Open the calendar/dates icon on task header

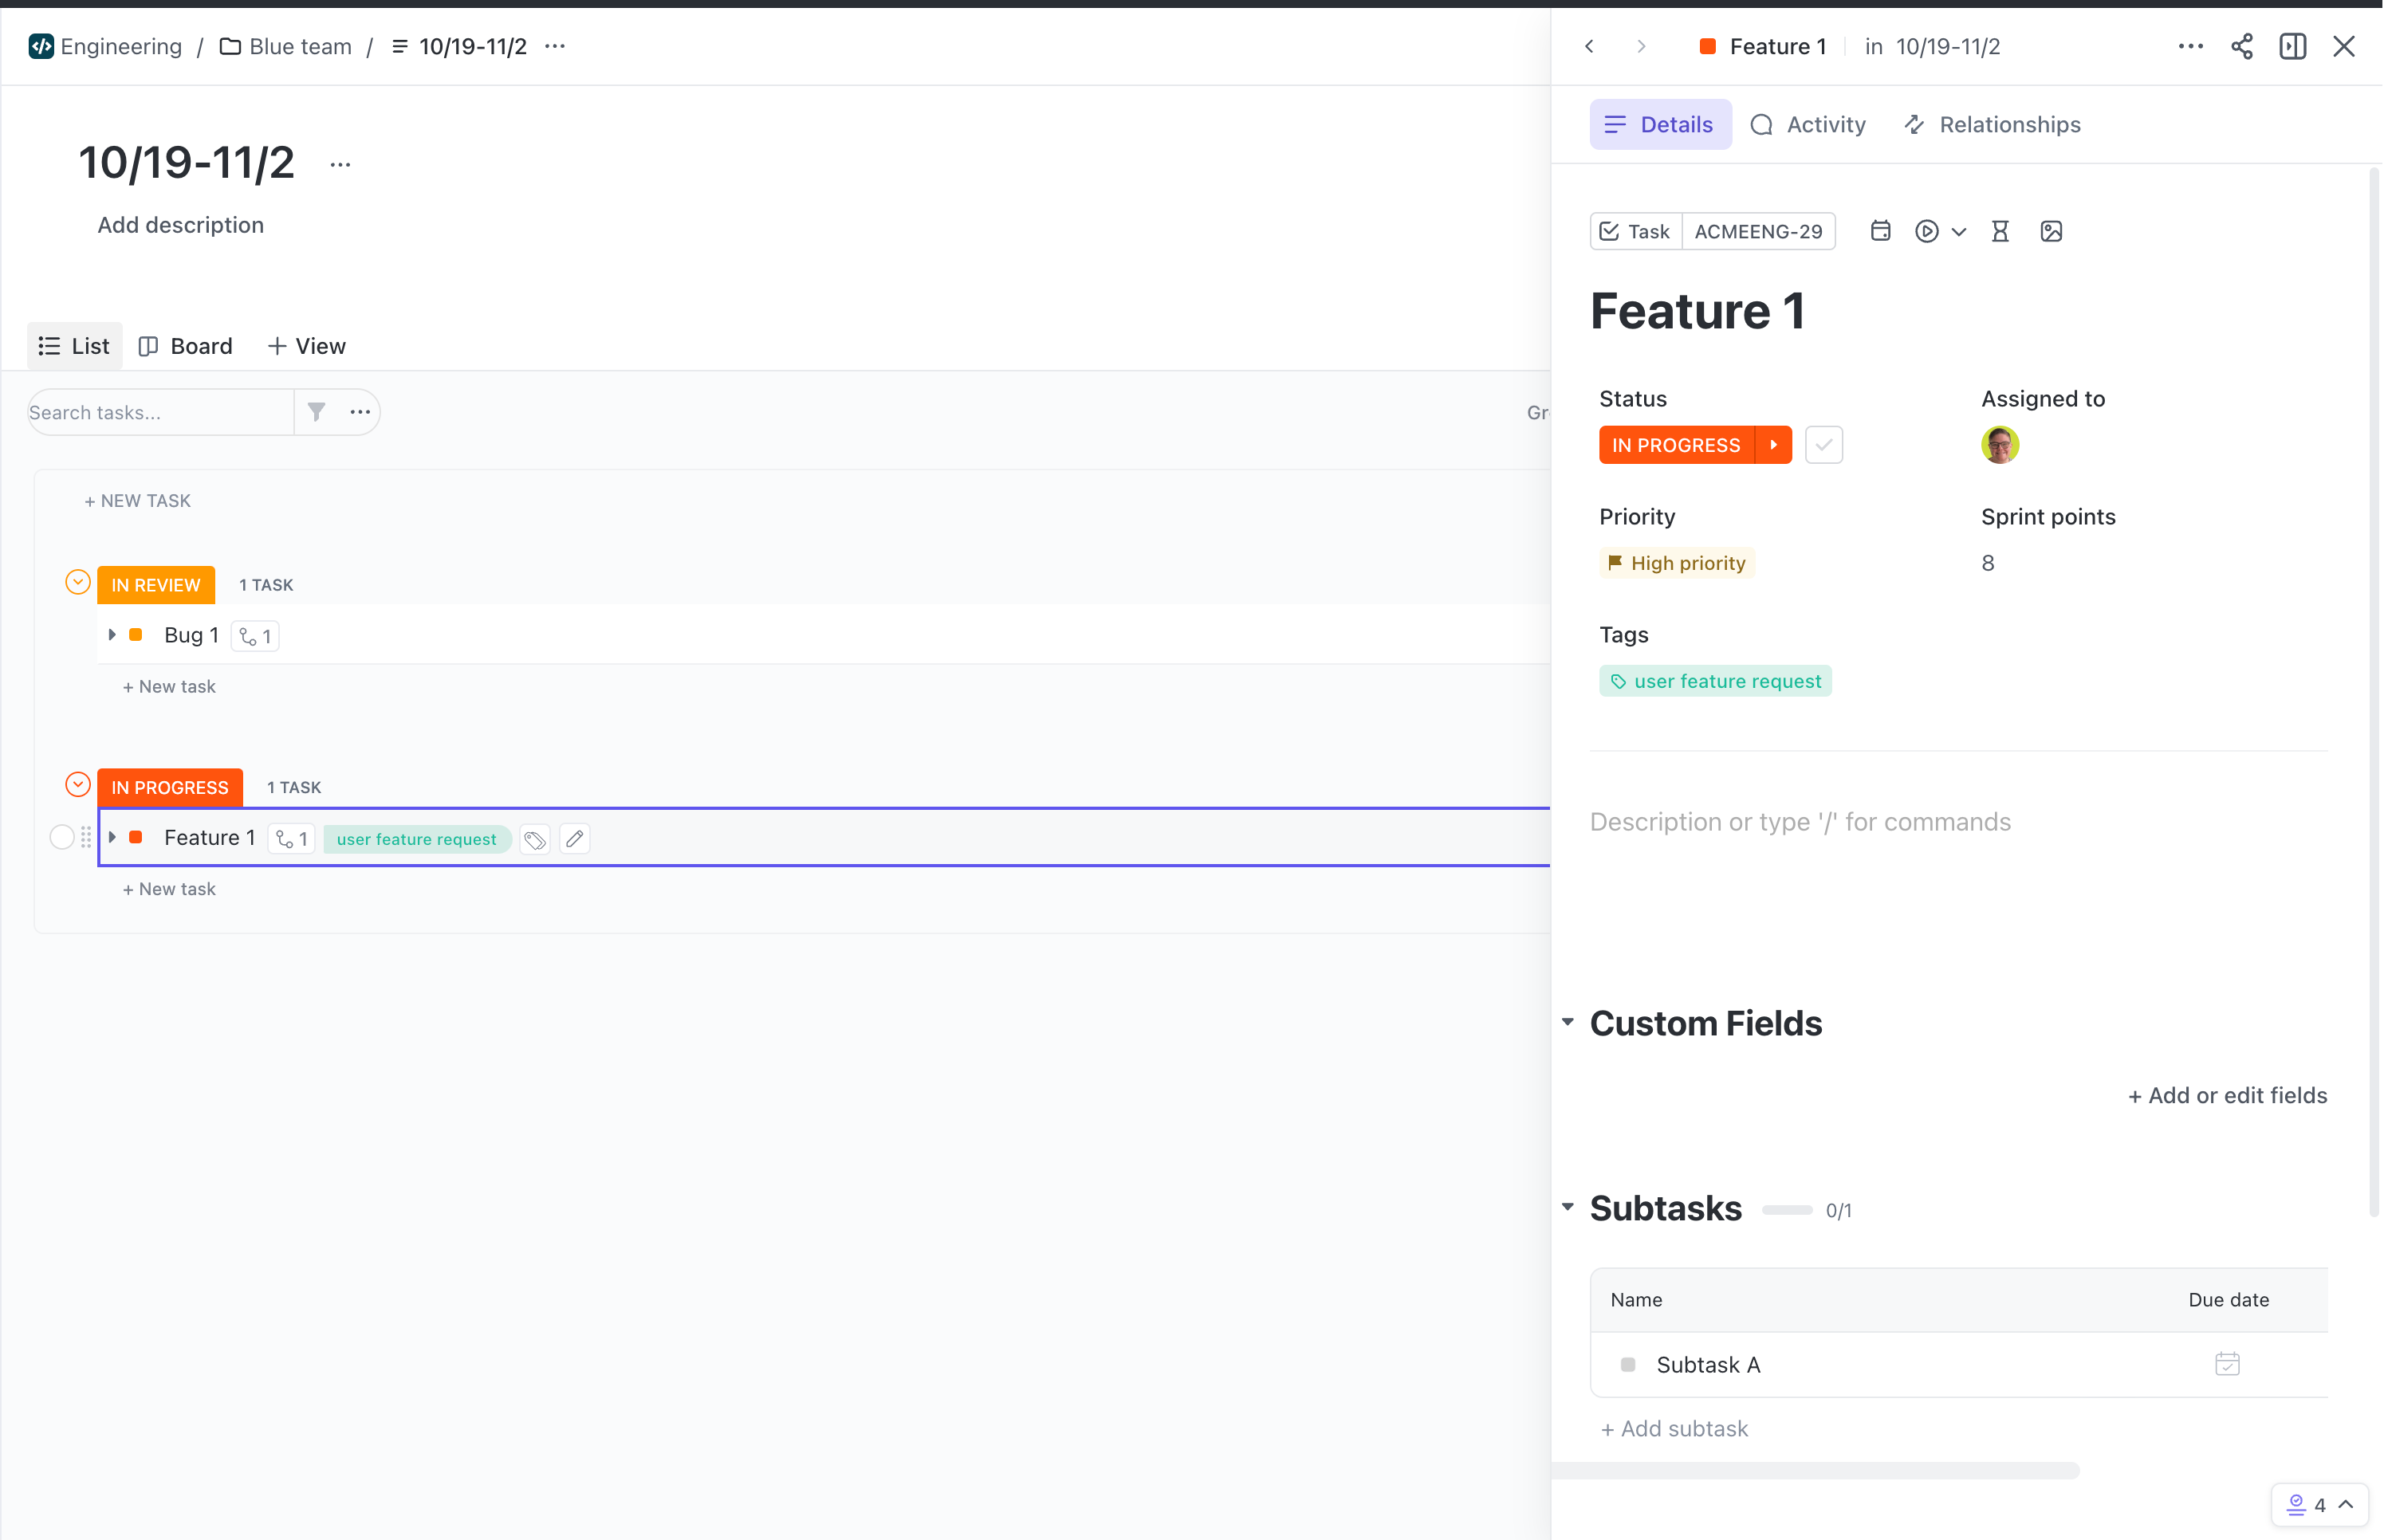click(1880, 231)
